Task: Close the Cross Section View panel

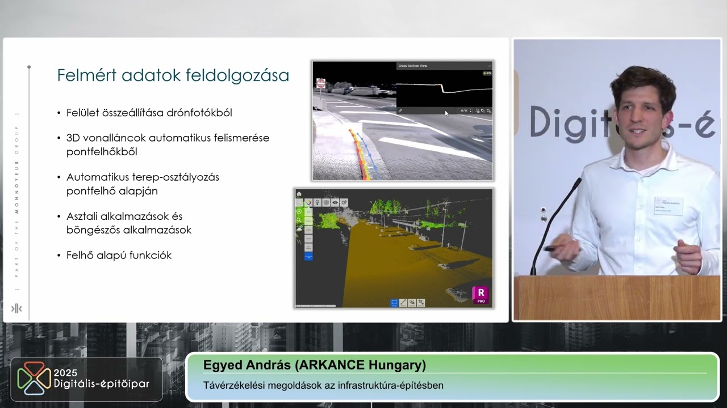Action: [x=489, y=66]
